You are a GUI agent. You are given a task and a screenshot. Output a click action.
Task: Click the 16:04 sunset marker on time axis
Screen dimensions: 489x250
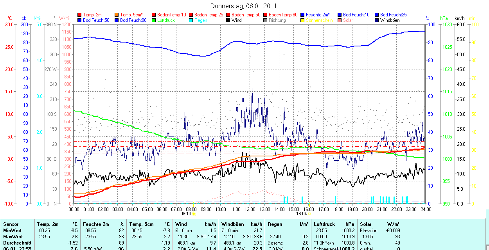[302, 214]
